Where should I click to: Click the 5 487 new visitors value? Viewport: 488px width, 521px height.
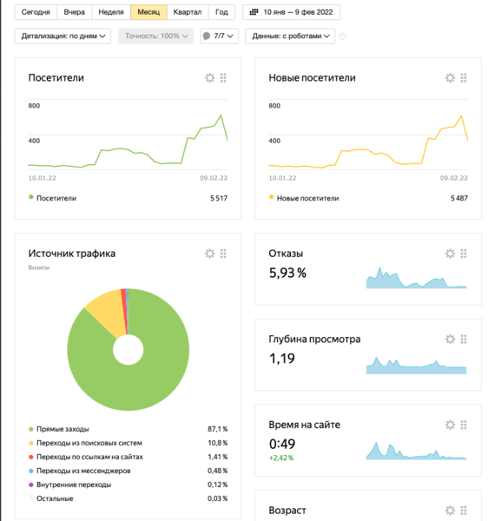(459, 198)
